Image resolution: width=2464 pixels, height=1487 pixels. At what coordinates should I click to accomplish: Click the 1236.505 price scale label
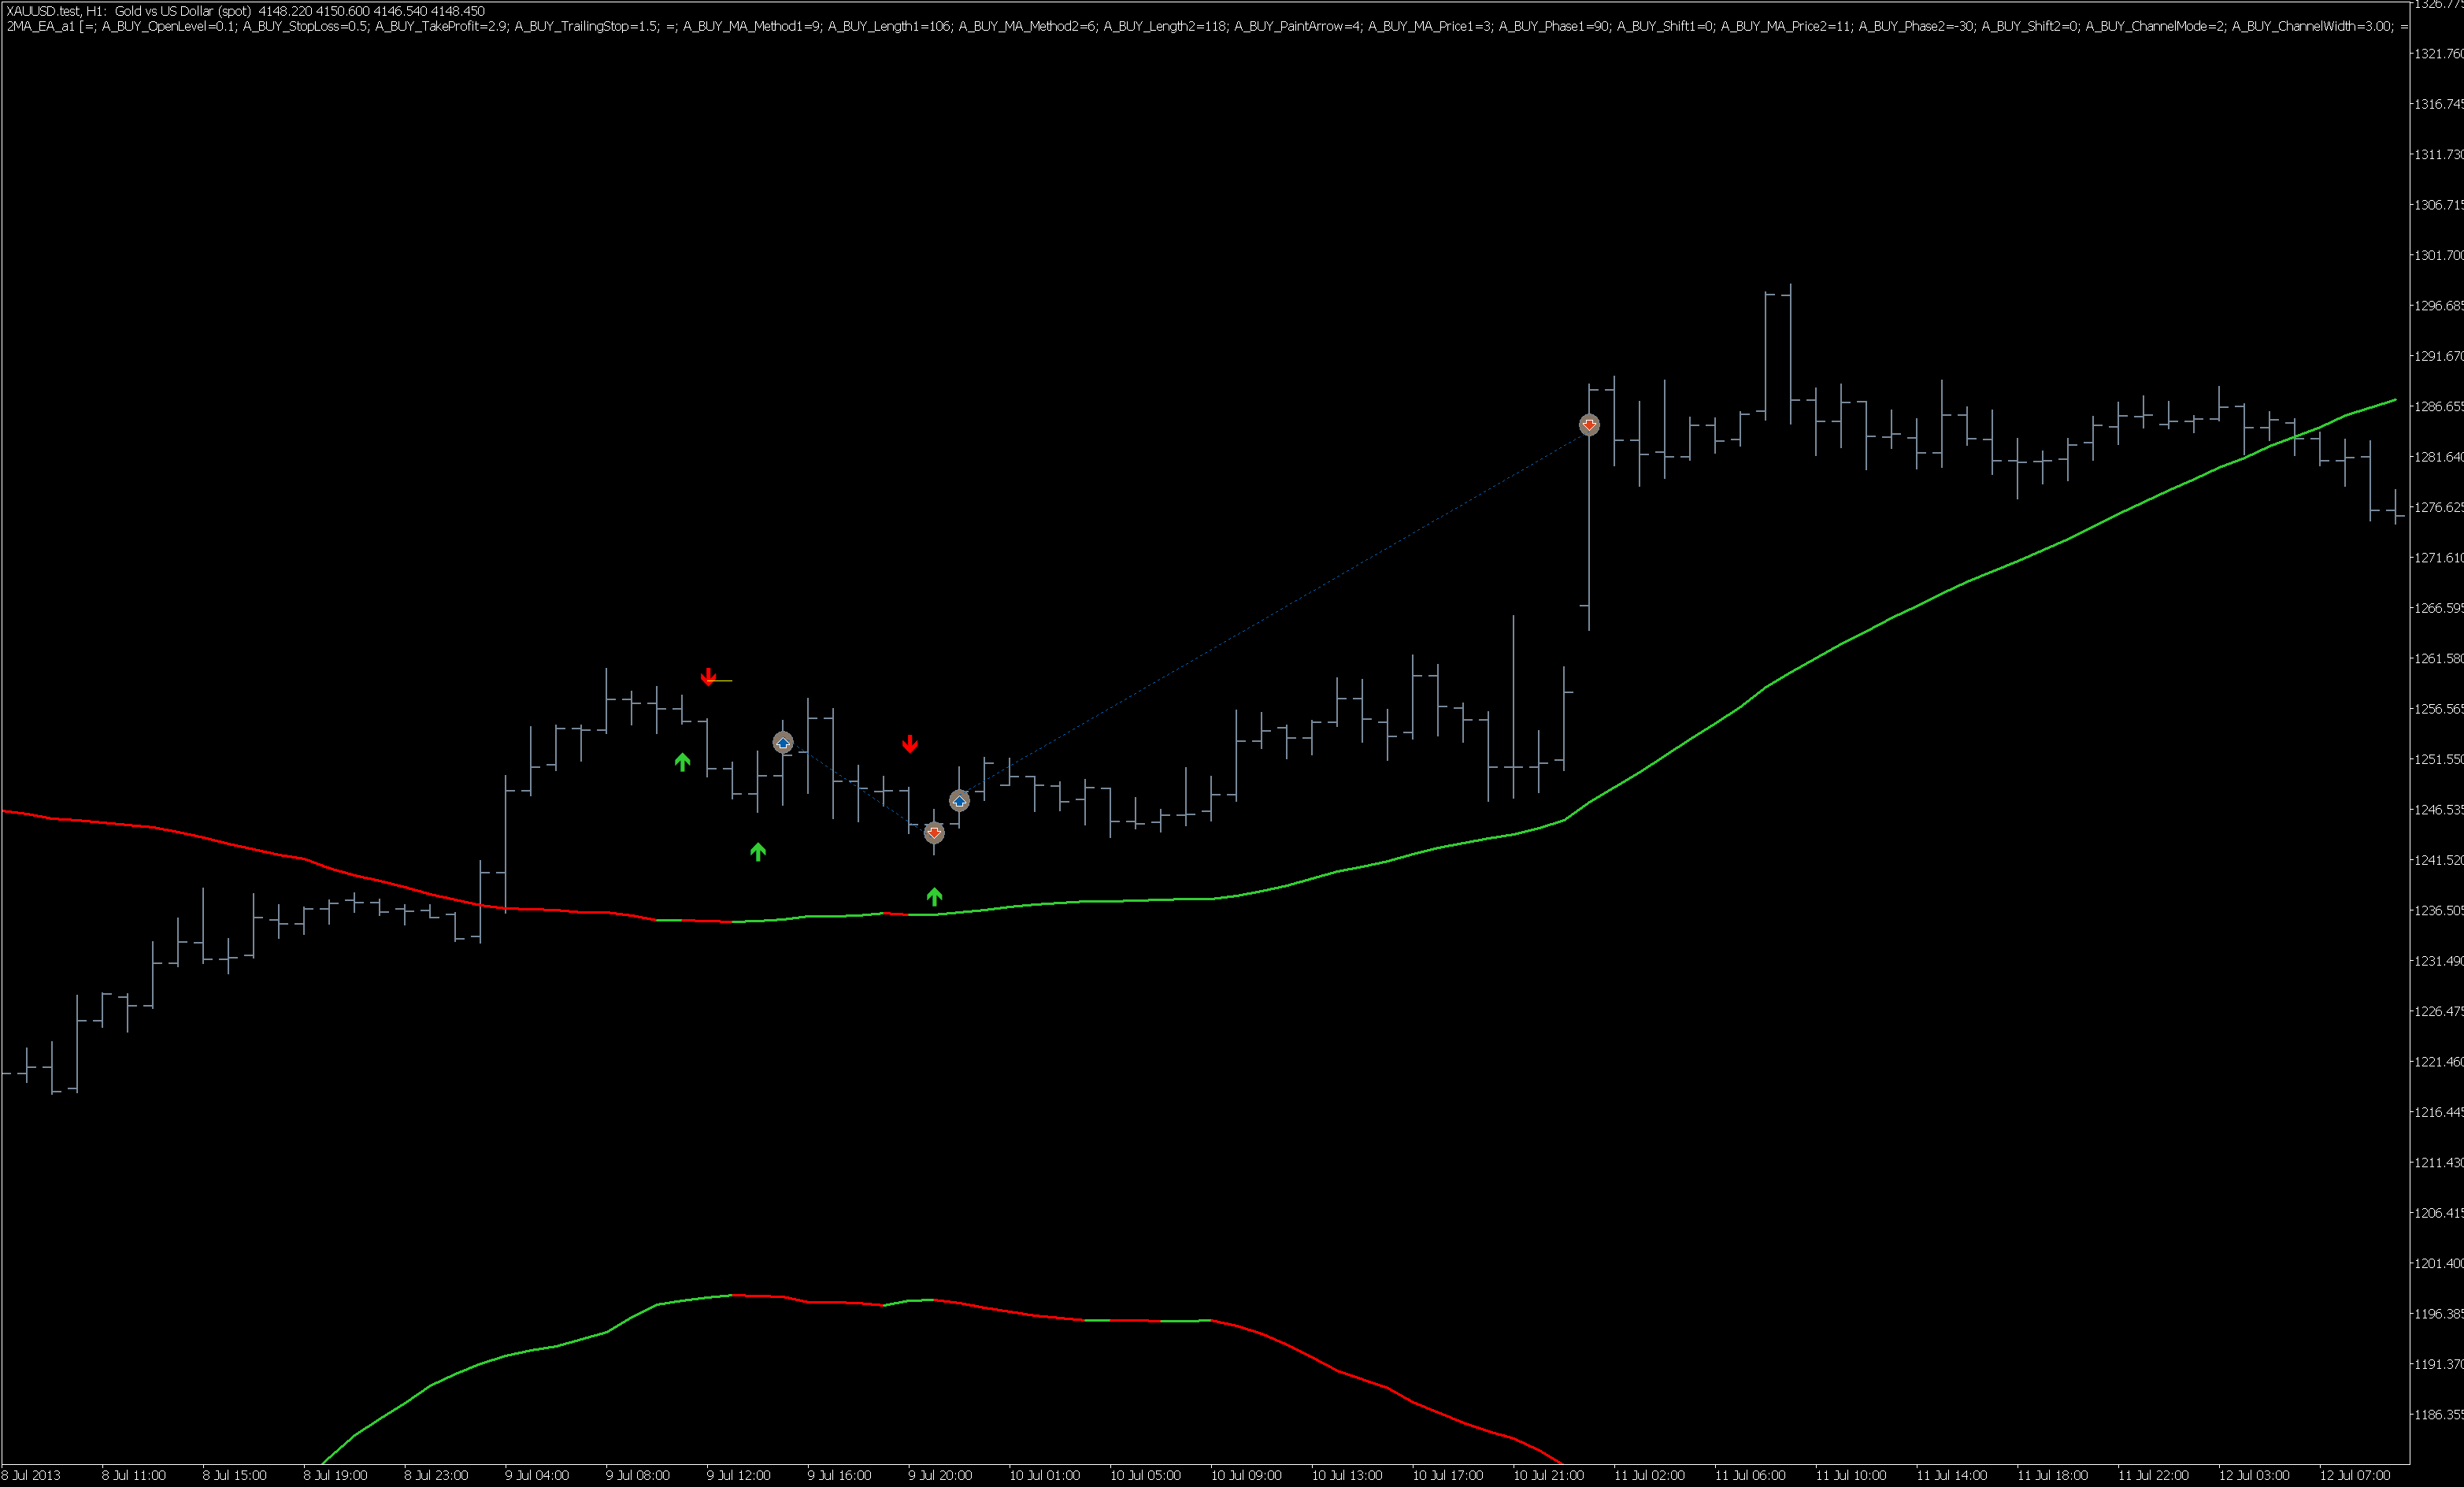[x=2438, y=910]
